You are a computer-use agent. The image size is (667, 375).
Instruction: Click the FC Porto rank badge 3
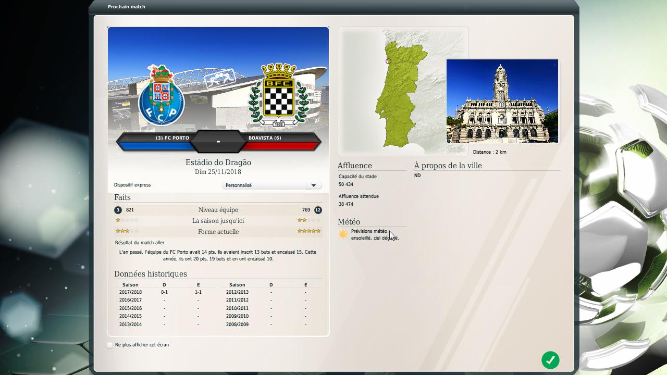pyautogui.click(x=118, y=210)
